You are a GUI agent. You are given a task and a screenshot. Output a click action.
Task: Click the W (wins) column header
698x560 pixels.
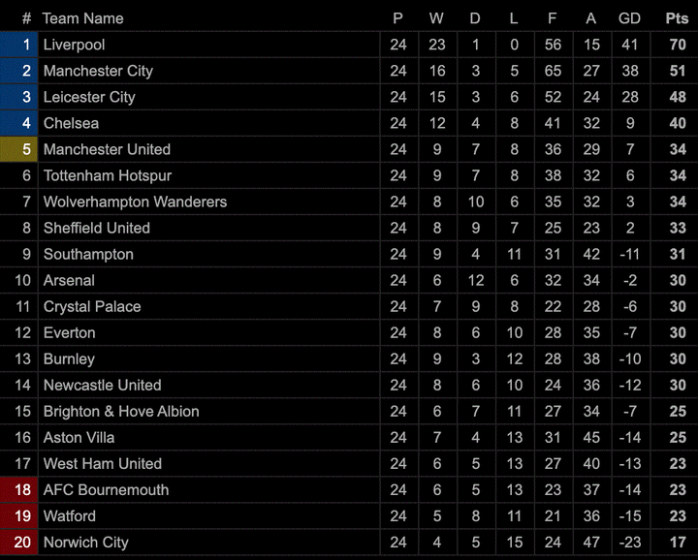pos(436,18)
